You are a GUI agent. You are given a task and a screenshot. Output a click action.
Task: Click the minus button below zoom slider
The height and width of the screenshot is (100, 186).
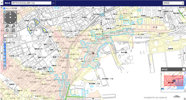pos(5,68)
